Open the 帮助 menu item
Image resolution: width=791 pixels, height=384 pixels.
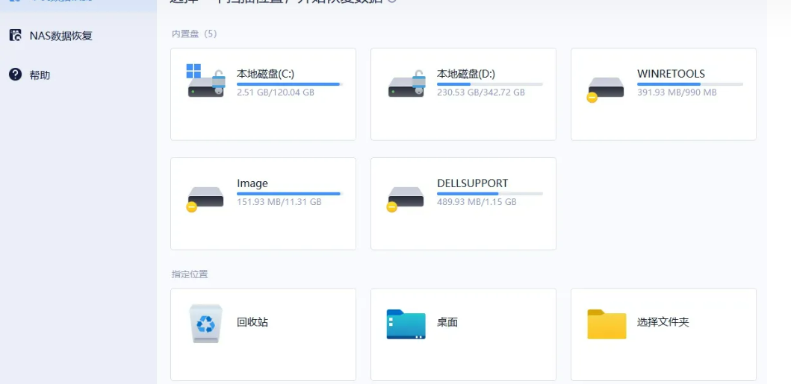[x=40, y=75]
